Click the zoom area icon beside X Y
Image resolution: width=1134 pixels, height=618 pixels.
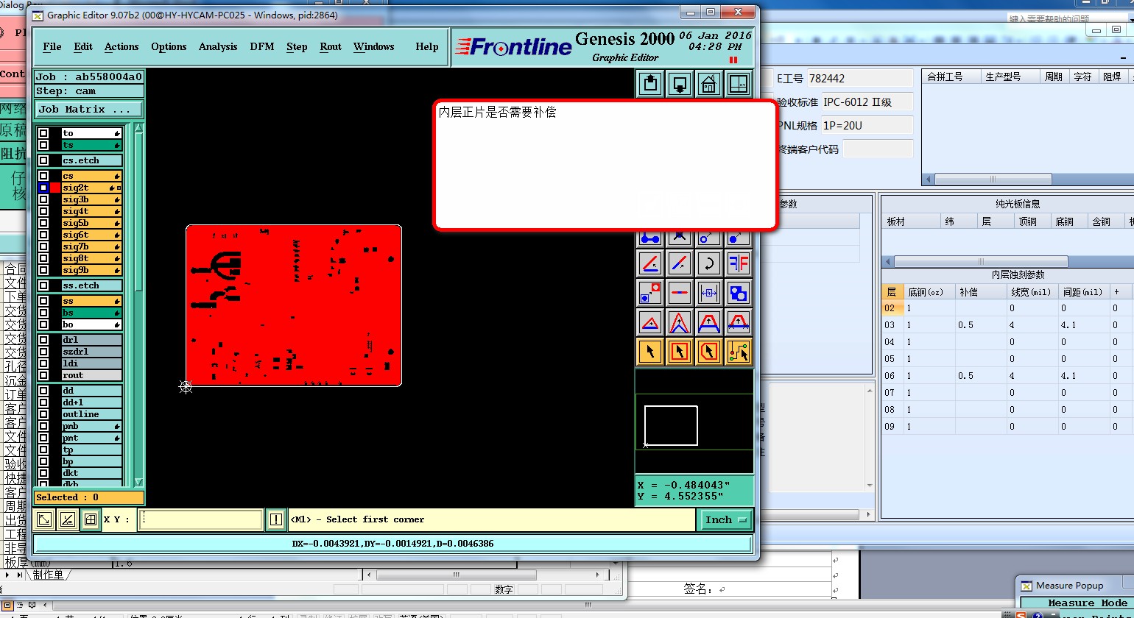coord(44,519)
